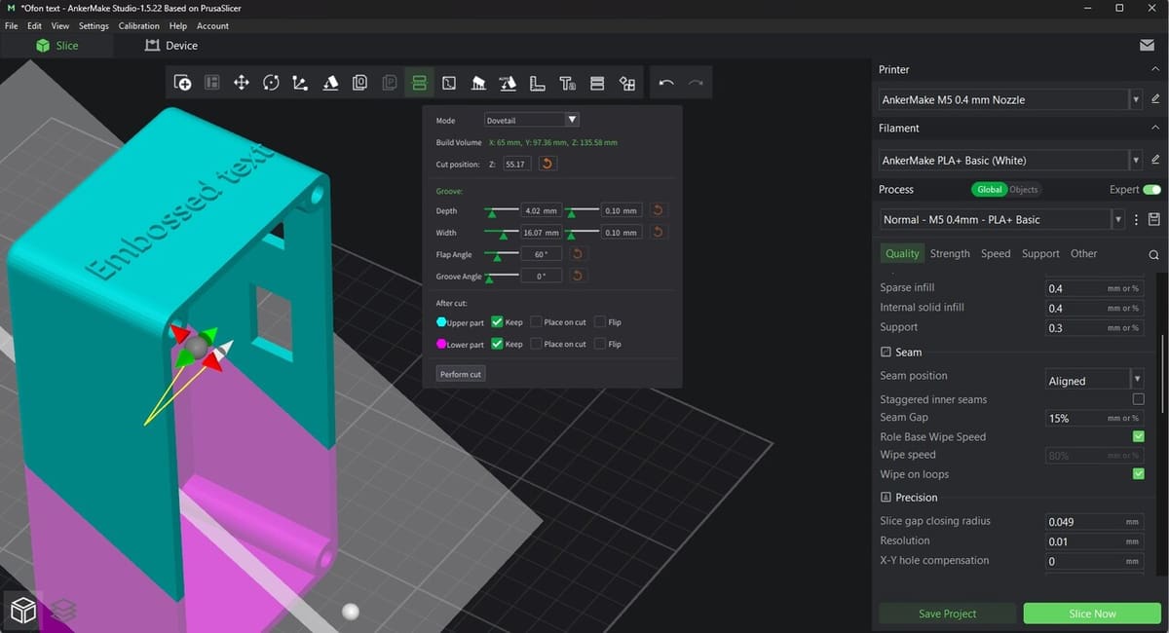Open the Emboss text tool
Screen dimensions: 1169x633
coord(567,83)
